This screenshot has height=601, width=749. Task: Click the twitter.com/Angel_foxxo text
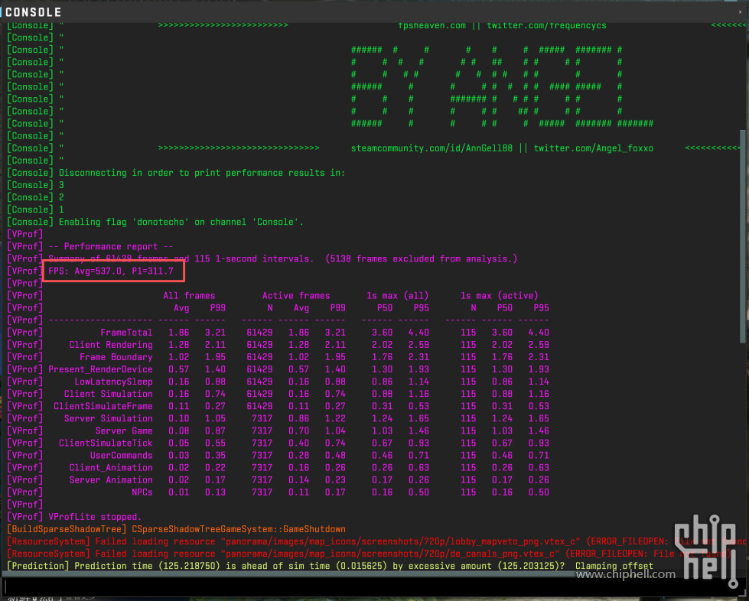[593, 148]
